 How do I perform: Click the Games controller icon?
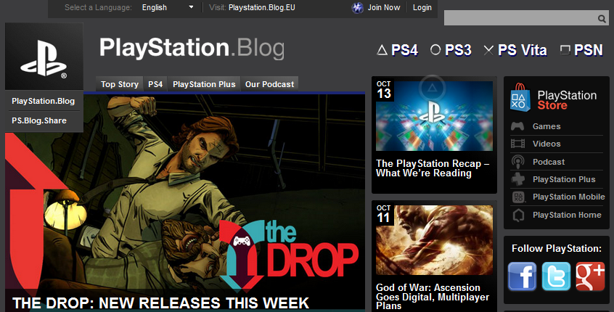click(517, 126)
